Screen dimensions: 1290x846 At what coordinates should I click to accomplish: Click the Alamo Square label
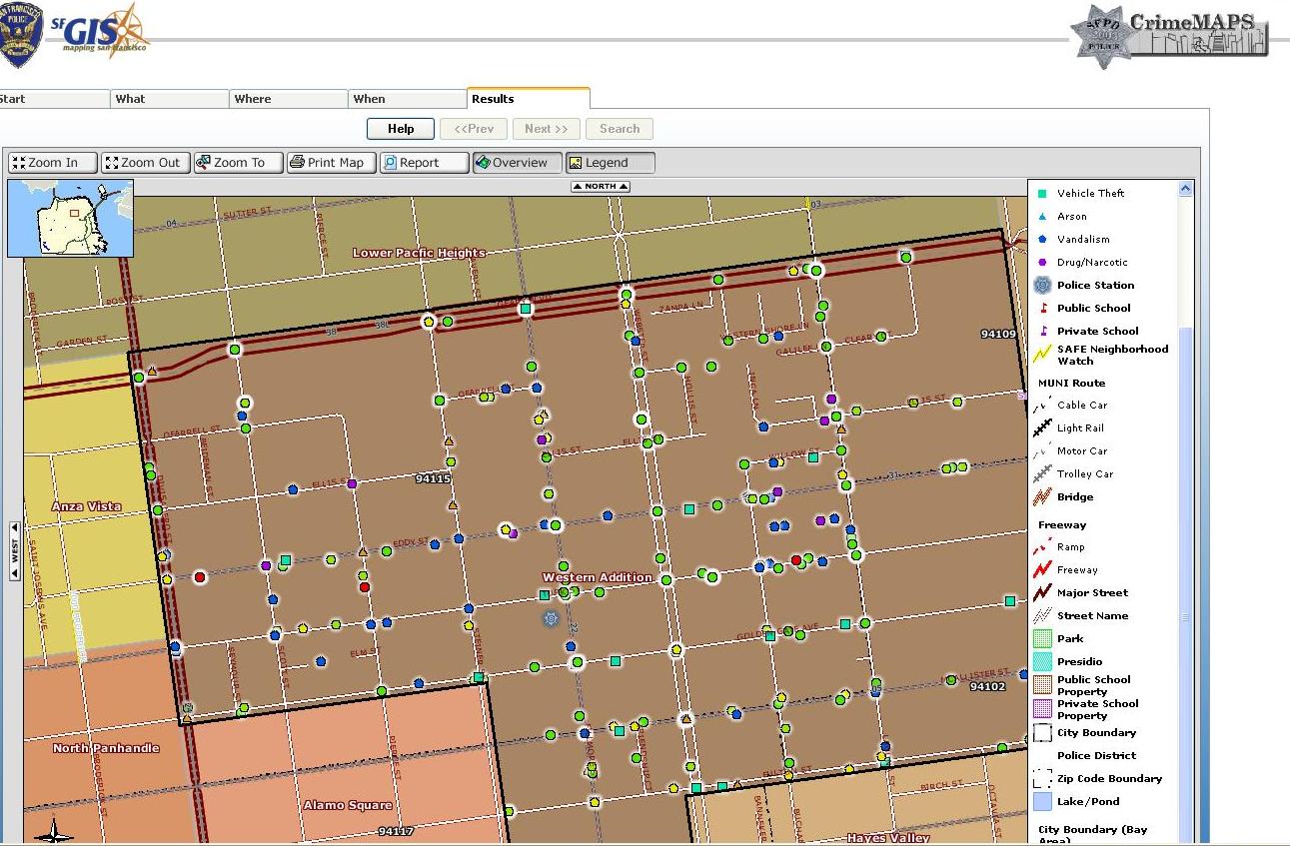pos(348,805)
